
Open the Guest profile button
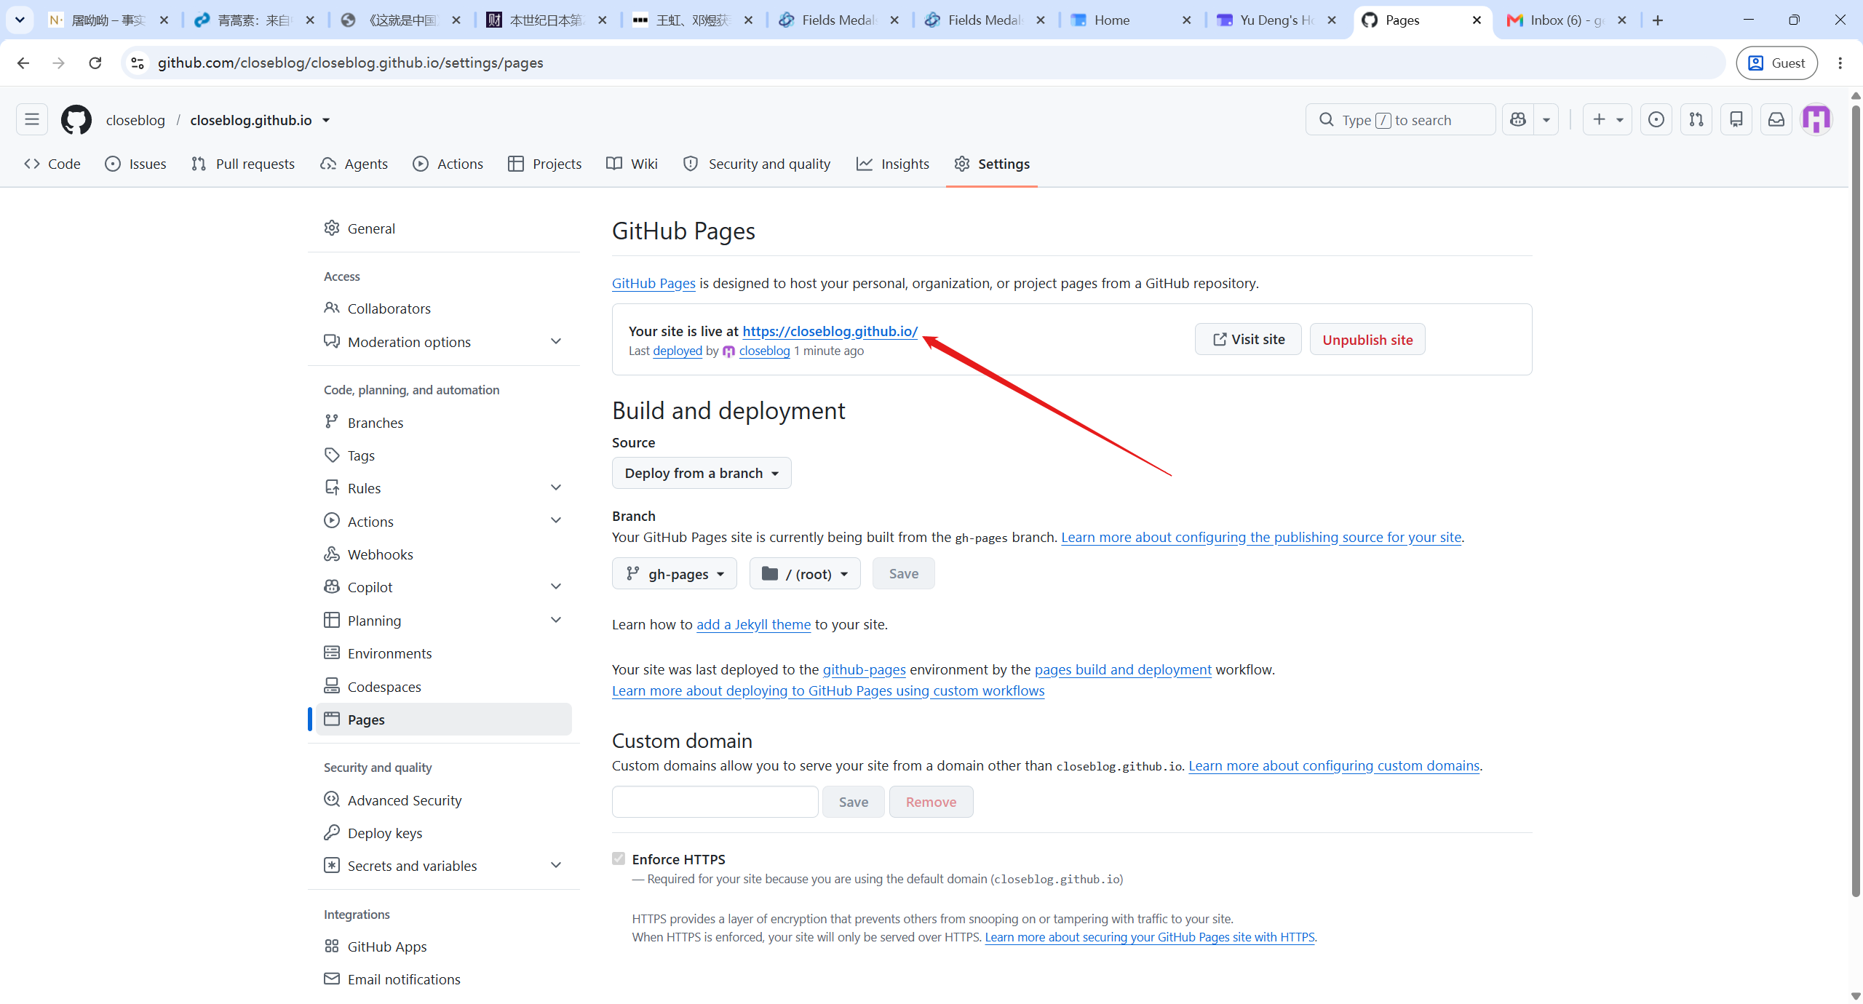1776,63
